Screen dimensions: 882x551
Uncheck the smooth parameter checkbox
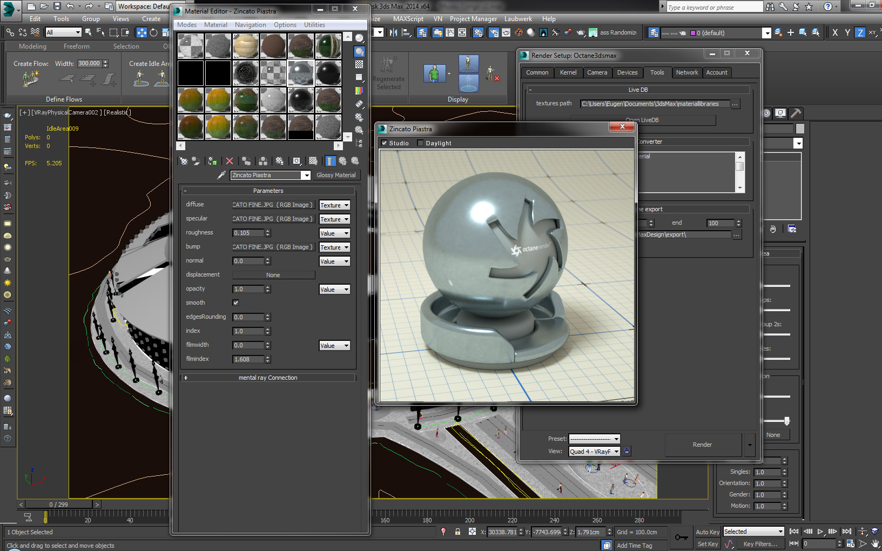click(235, 303)
